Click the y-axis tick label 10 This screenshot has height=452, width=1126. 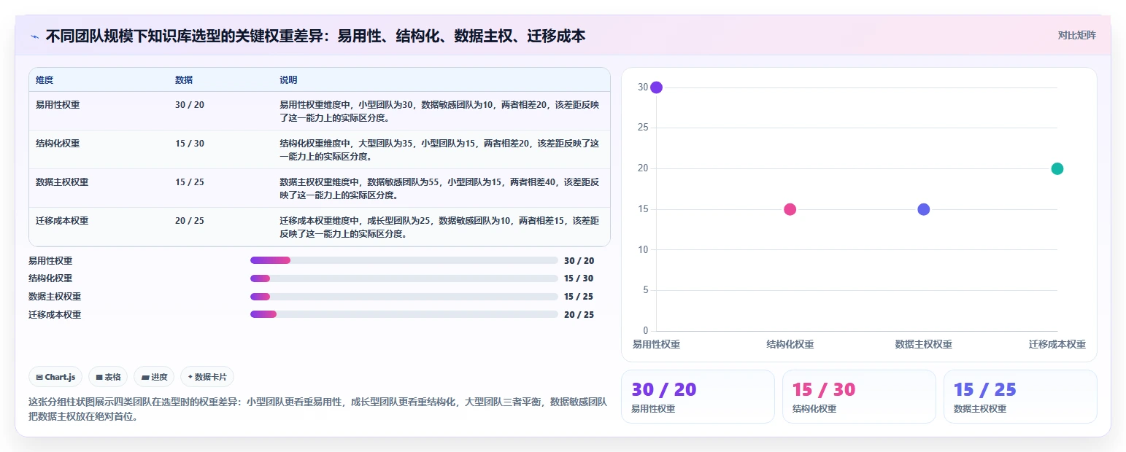643,249
